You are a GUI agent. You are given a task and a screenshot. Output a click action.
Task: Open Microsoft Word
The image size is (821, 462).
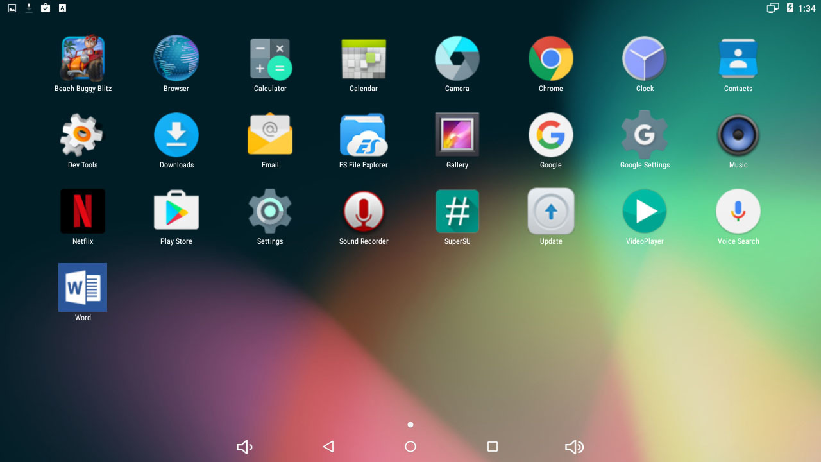83,287
